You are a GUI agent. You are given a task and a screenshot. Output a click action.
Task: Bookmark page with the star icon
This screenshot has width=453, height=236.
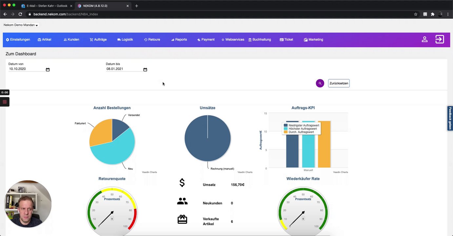pyautogui.click(x=416, y=14)
